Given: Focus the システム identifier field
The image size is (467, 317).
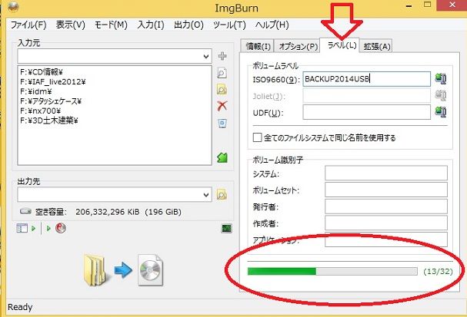Looking at the screenshot, I should coord(386,173).
